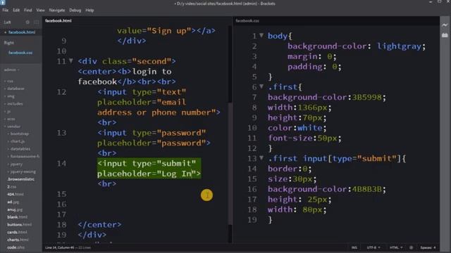Expand the jquery-easing subfolder

22,171
